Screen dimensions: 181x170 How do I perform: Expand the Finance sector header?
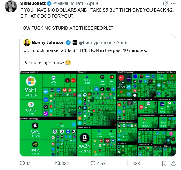(82, 72)
